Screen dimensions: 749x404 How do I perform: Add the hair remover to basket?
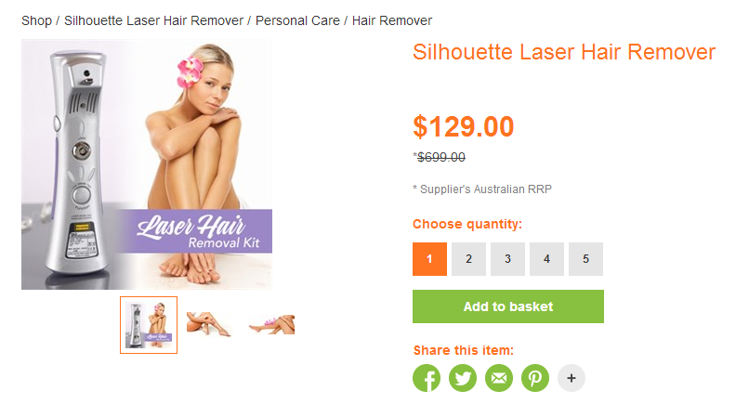pyautogui.click(x=508, y=306)
